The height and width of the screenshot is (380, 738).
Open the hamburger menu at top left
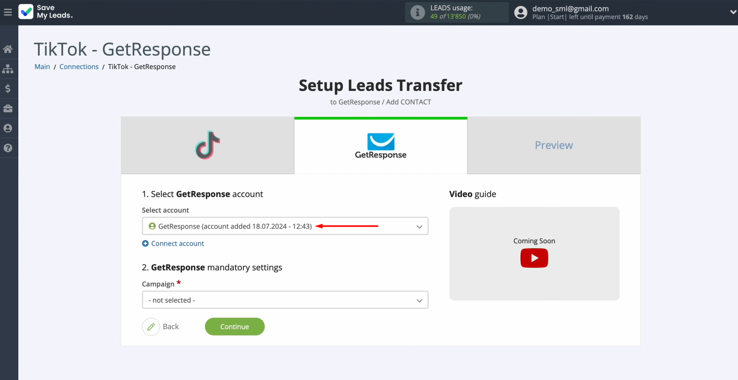pyautogui.click(x=8, y=12)
